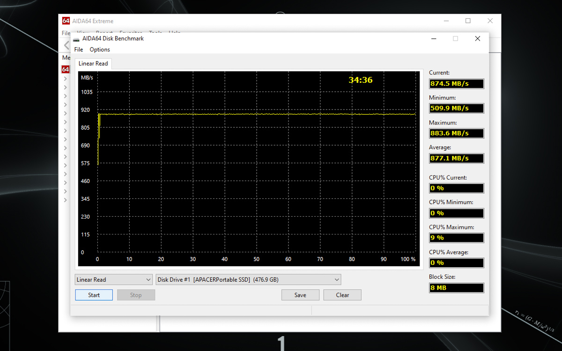Click the back arrow in AIDA64 Extreme toolbar
This screenshot has height=351, width=562.
pyautogui.click(x=67, y=45)
